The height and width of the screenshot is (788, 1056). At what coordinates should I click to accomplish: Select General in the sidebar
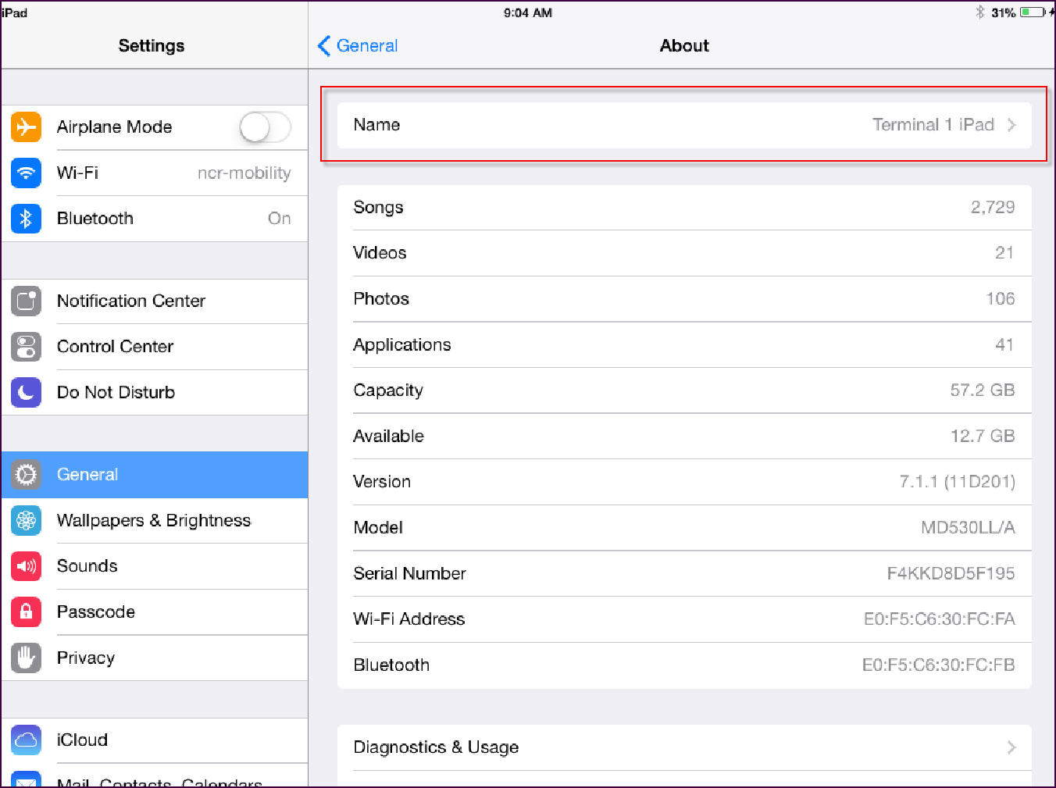(x=155, y=475)
